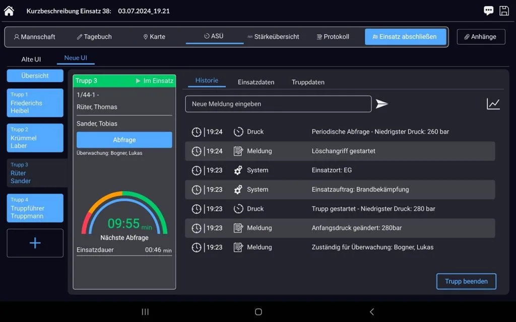Image resolution: width=516 pixels, height=322 pixels.
Task: Click the System gear icon for Einsatzauftrag
Action: [238, 190]
